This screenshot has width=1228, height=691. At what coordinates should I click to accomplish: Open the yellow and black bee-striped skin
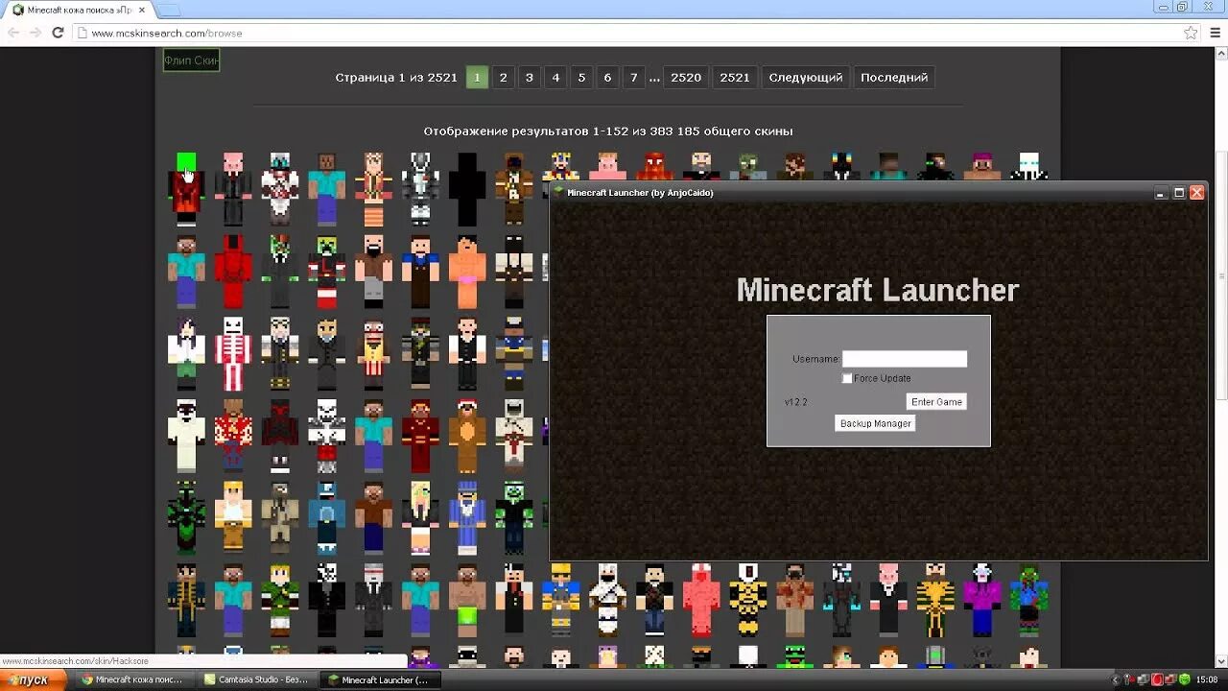pos(747,600)
